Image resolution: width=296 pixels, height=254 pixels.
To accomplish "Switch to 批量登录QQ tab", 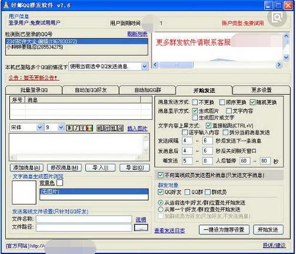I will [x=34, y=90].
